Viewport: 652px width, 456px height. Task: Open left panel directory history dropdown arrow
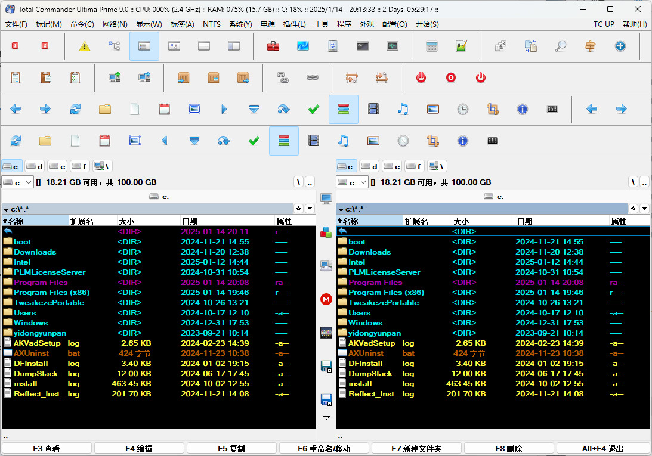[310, 209]
